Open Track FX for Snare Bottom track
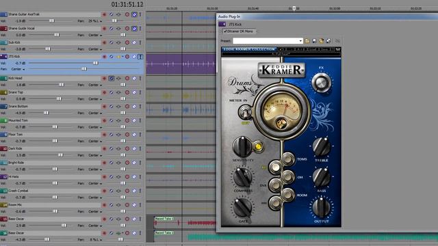 [x=118, y=107]
